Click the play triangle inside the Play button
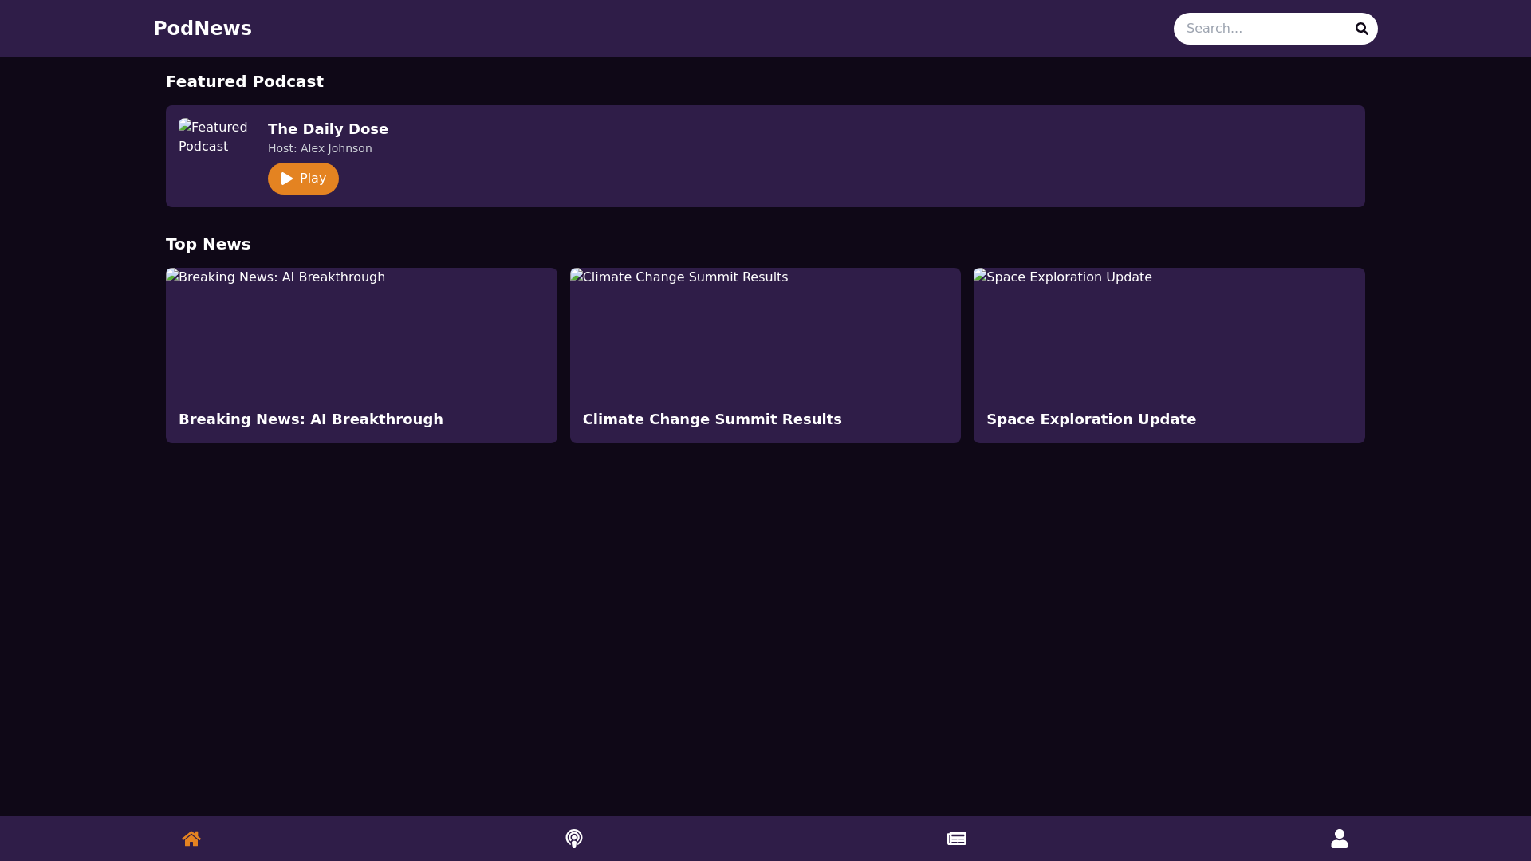Image resolution: width=1531 pixels, height=861 pixels. point(285,179)
